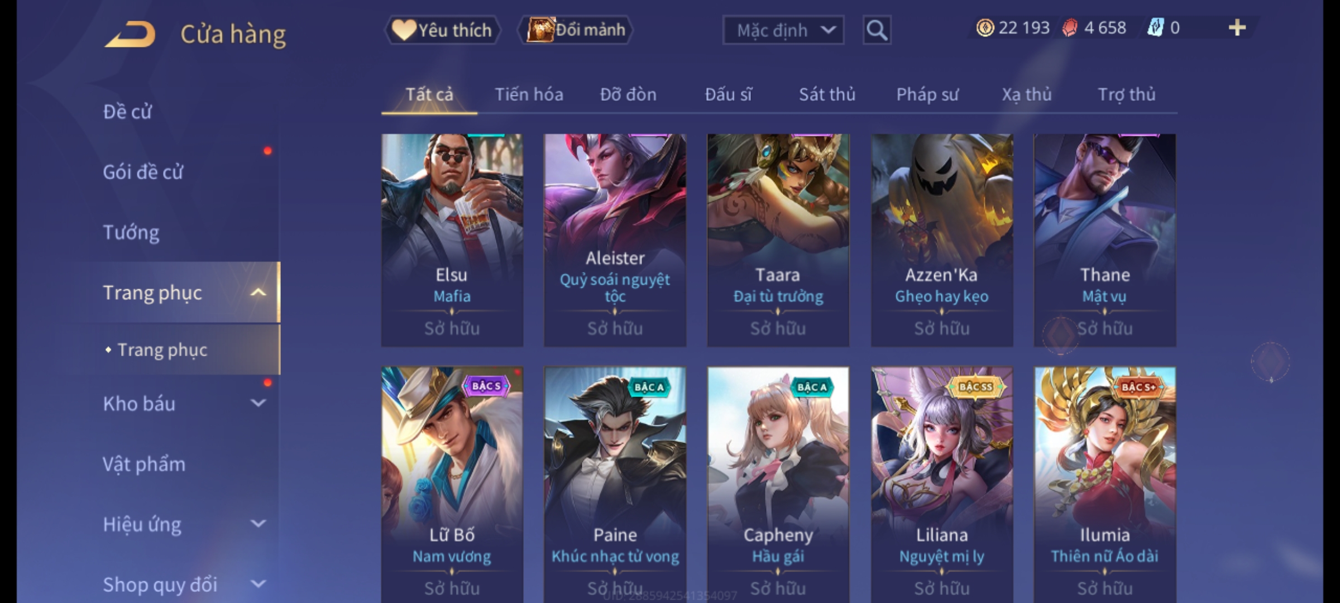Expand the Kho báu sidebar section
Screen dimensions: 1340x603
pyautogui.click(x=258, y=403)
